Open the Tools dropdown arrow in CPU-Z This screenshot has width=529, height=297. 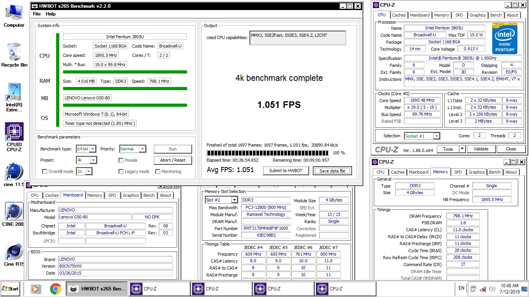[462, 149]
